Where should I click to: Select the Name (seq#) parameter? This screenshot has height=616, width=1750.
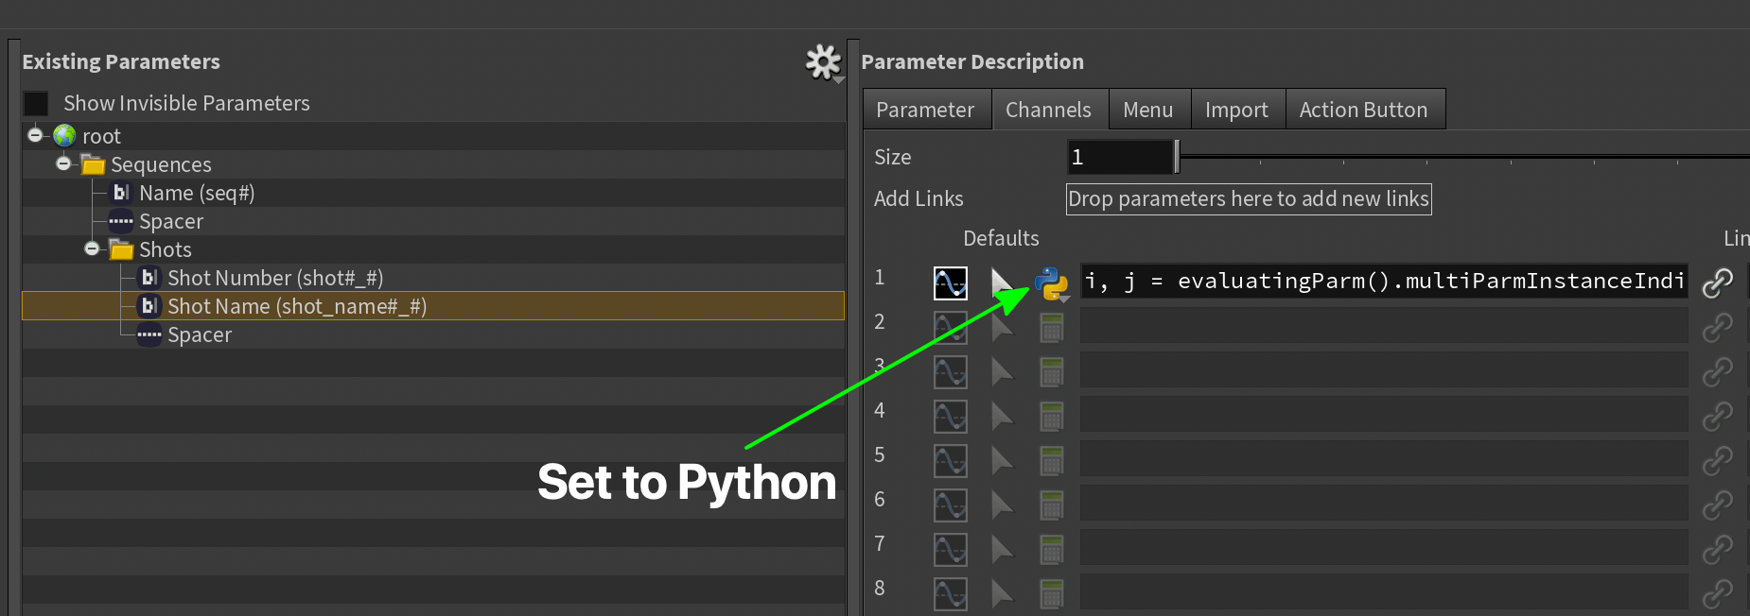coord(197,193)
